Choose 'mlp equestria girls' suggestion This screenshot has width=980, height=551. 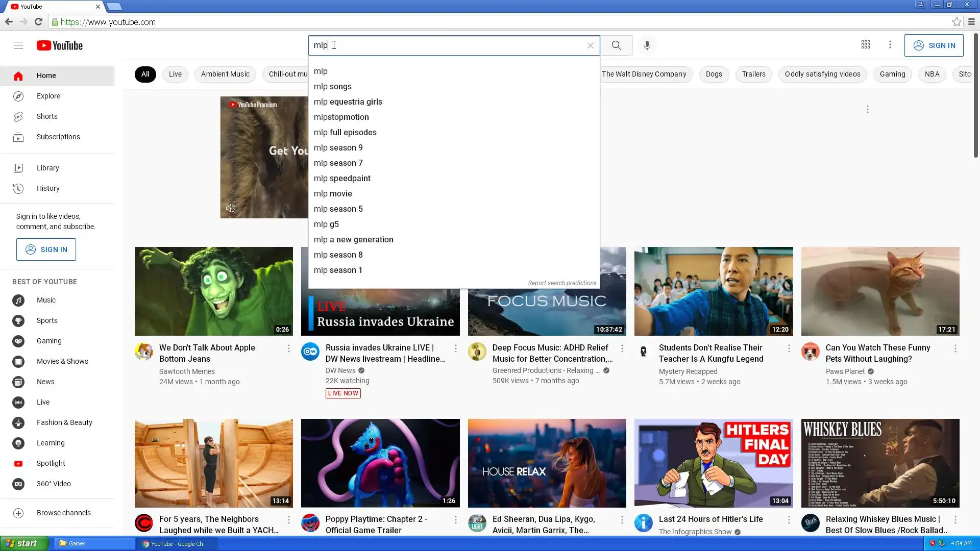(348, 102)
